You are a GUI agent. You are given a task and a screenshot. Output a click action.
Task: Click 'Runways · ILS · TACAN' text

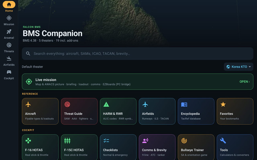[x=155, y=118]
